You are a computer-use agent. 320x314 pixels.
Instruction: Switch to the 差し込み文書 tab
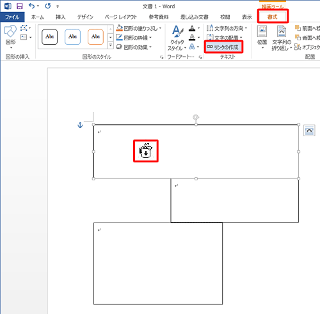point(194,17)
